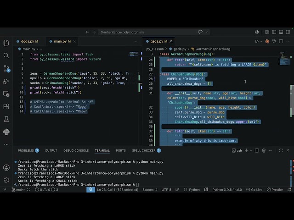Viewport: 294px width, 220px height.
Task: Click Prettier in status bar
Action: [275, 190]
